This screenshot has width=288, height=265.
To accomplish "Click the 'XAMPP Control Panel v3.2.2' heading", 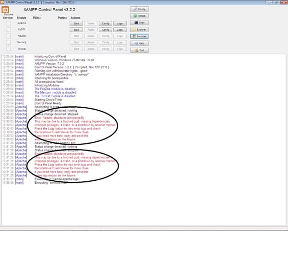I will [x=49, y=10].
